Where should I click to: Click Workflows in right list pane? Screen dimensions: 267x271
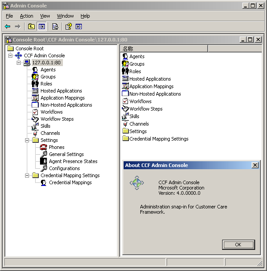(x=140, y=101)
